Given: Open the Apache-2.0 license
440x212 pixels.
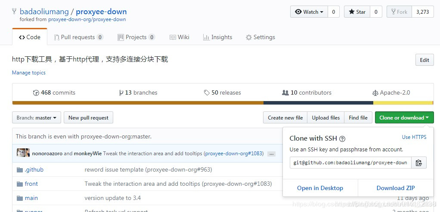Looking at the screenshot, I should point(391,93).
